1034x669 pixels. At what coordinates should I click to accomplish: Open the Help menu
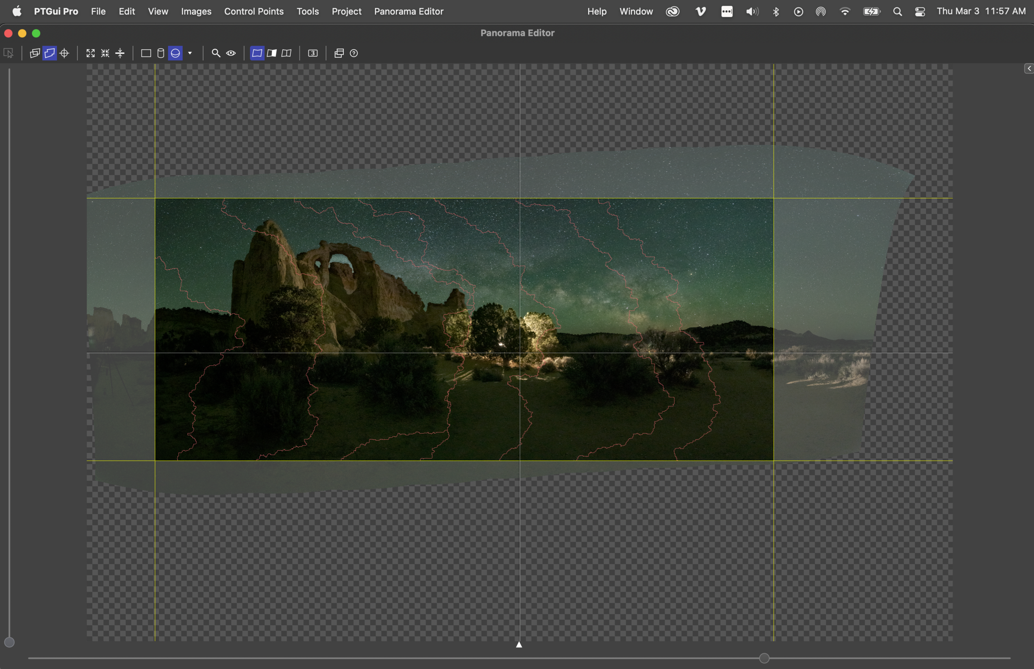coord(597,11)
